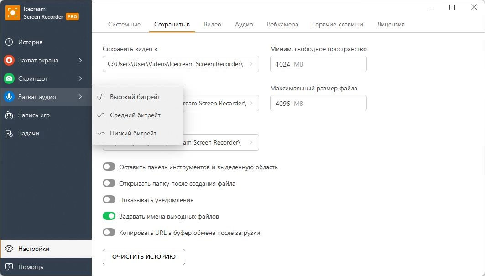This screenshot has height=276, width=485.
Task: Click the maximum file size field
Action: click(x=318, y=103)
